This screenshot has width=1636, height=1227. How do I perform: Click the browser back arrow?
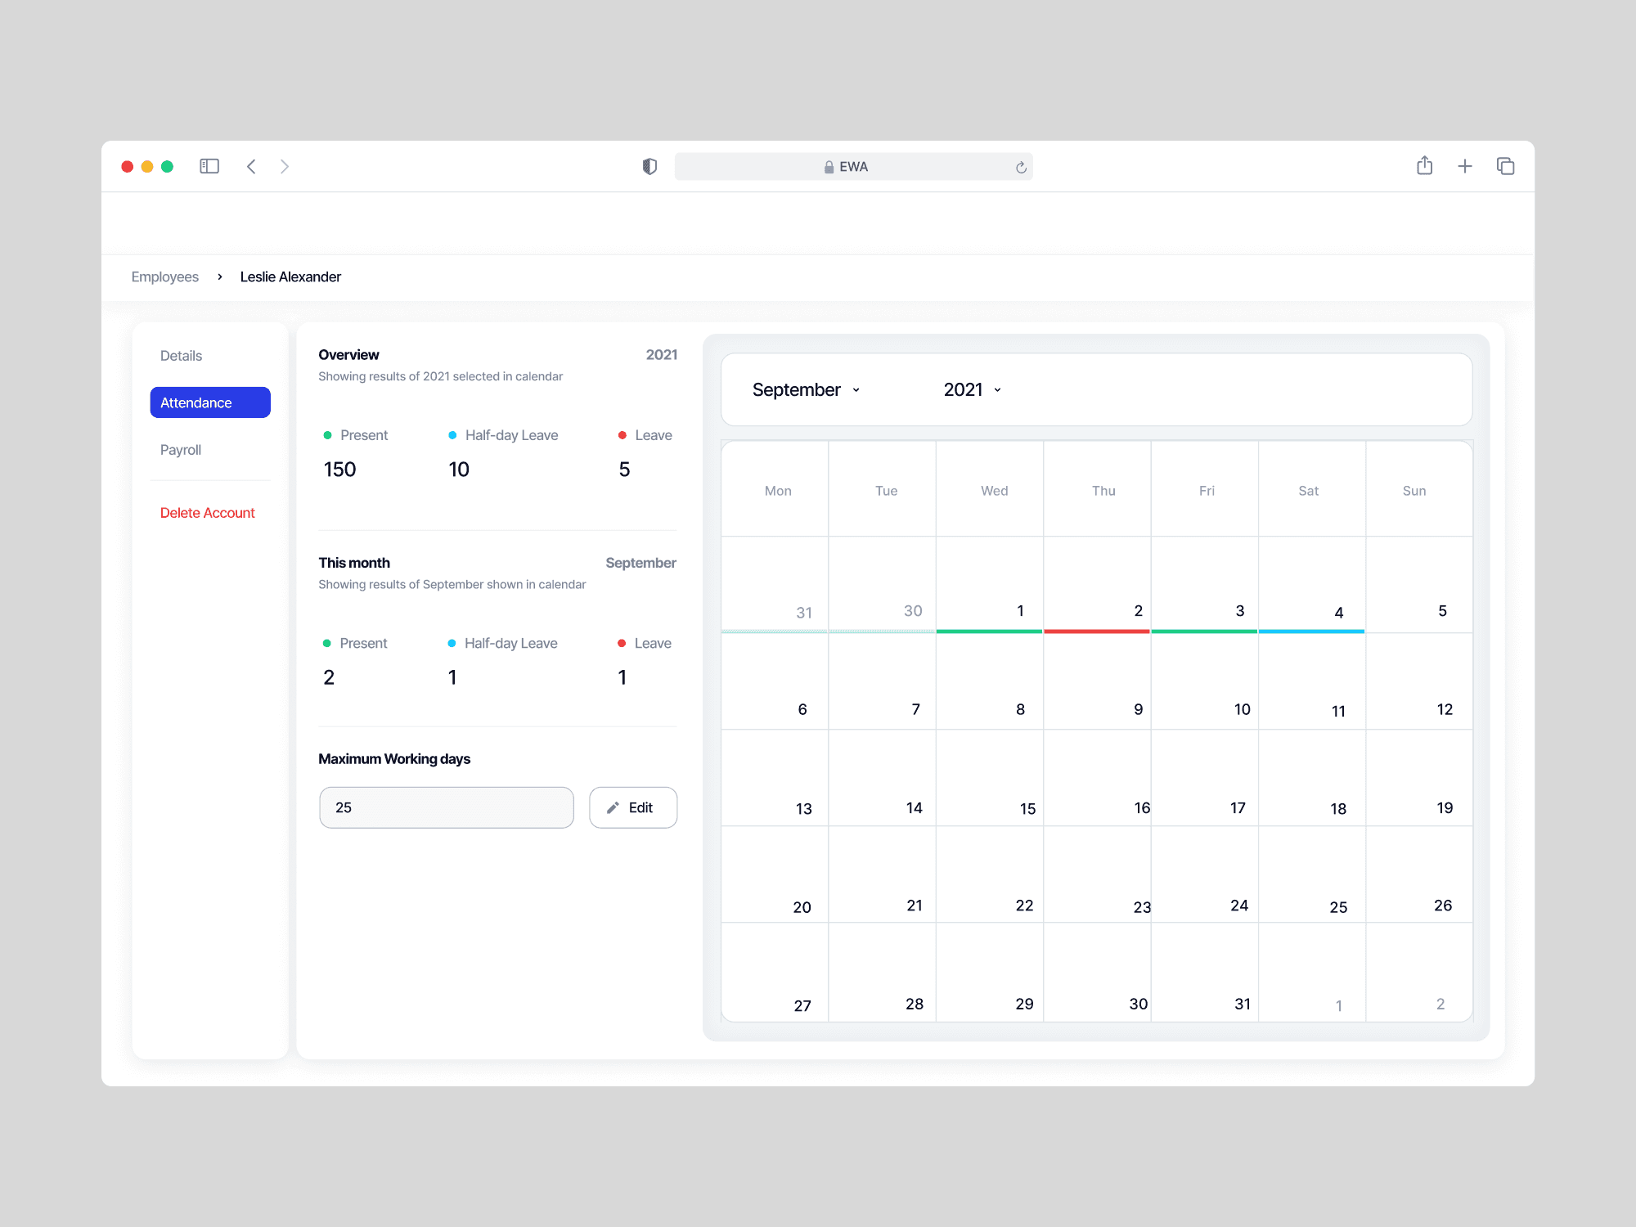coord(251,166)
